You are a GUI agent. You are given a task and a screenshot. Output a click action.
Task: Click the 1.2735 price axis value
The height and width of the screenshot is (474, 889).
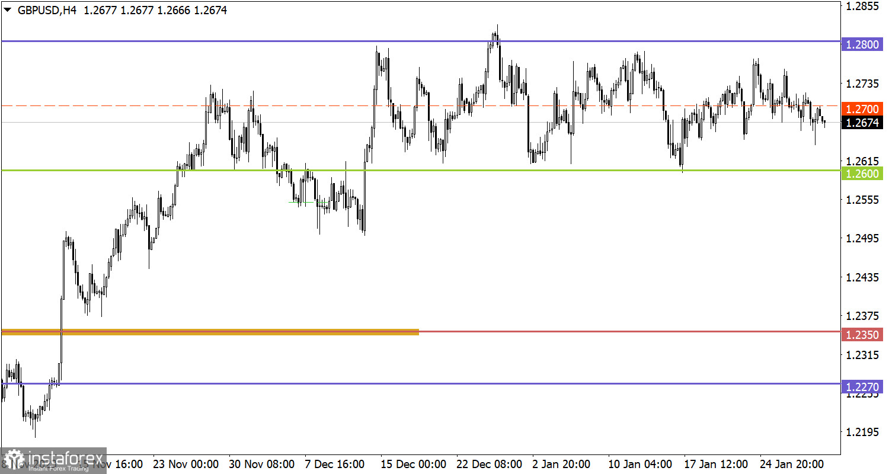click(x=862, y=84)
